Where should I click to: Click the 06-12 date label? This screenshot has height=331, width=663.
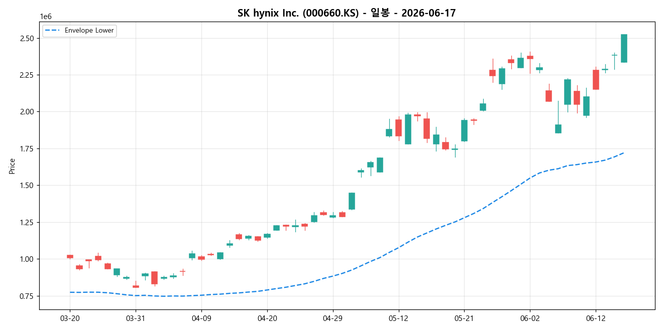[x=596, y=318]
